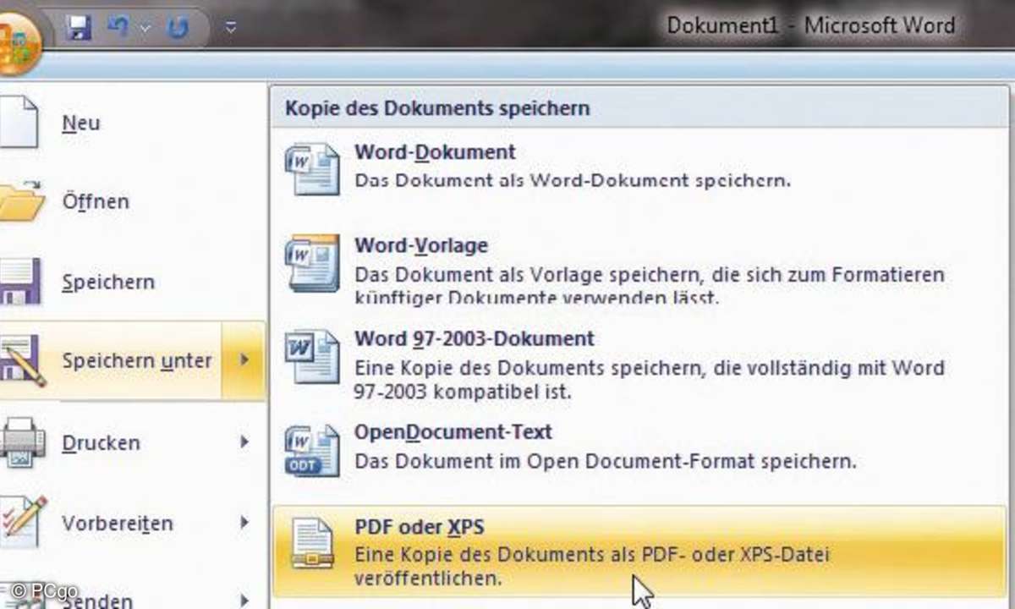Viewport: 1015px width, 609px height.
Task: Click the Drucken printer icon
Action: pyautogui.click(x=22, y=442)
